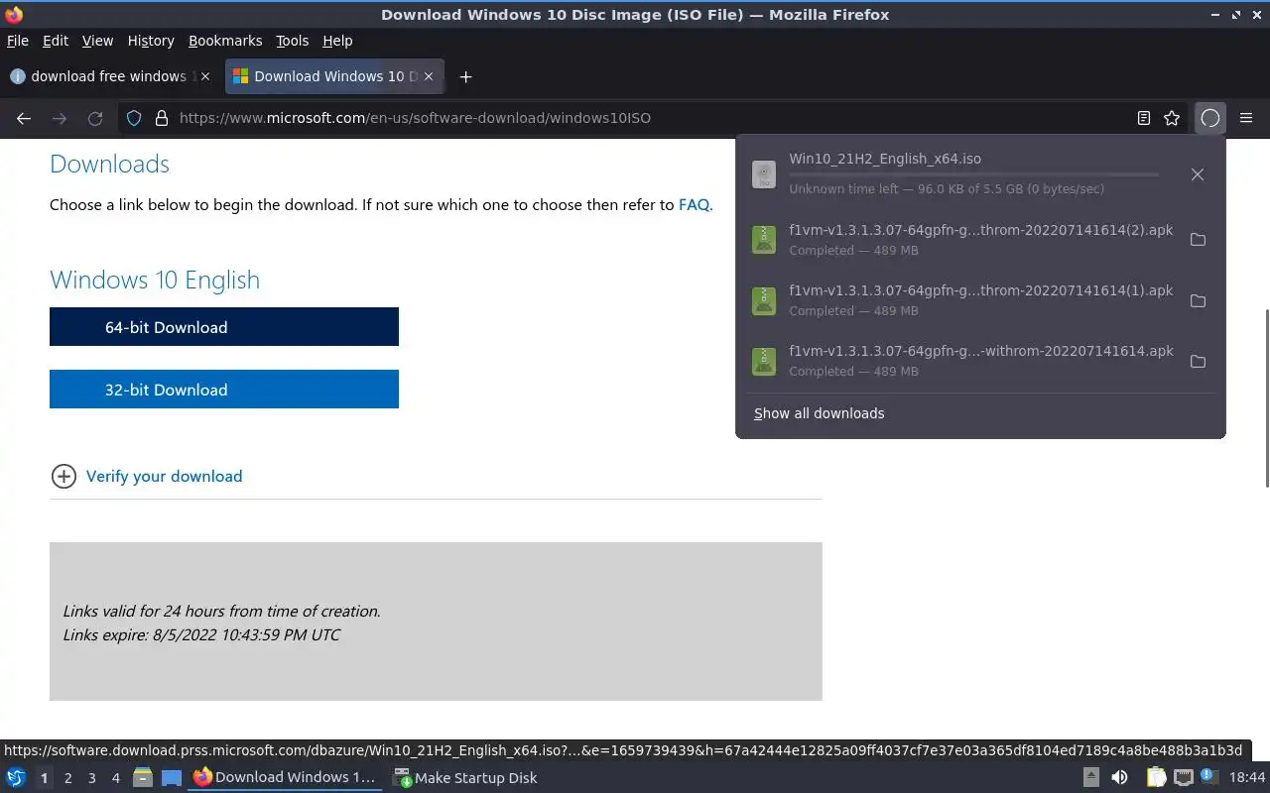Viewport: 1270px width, 793px height.
Task: Click the 18:44 clock
Action: coord(1247,778)
